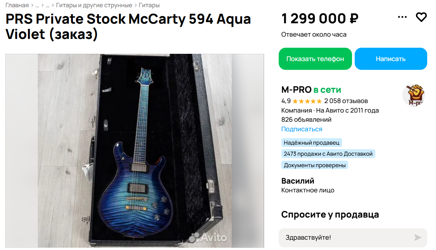Open M-PRO seller avatar logo
The height and width of the screenshot is (250, 436).
414,95
